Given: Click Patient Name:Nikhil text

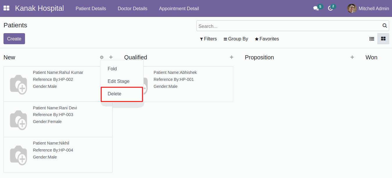Looking at the screenshot, I should (x=51, y=143).
